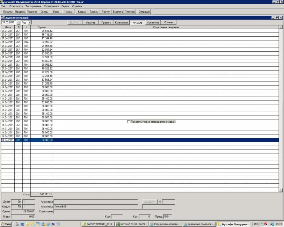
Task: Click the Копировать button
Action: [x=122, y=22]
